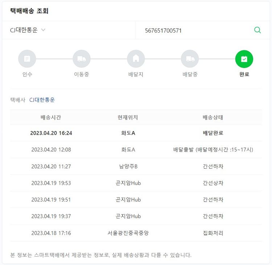Click the 배송시간 column header
This screenshot has width=272, height=265.
click(51, 117)
